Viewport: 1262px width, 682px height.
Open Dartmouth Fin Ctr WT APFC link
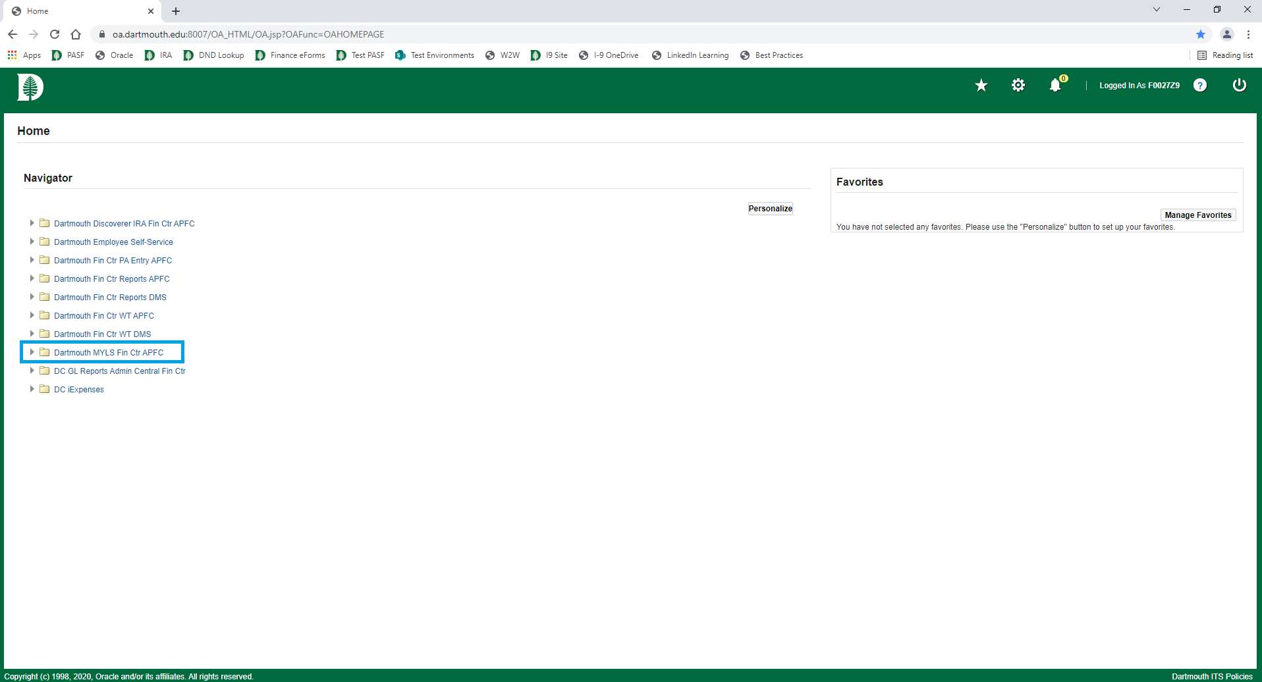[x=104, y=316]
